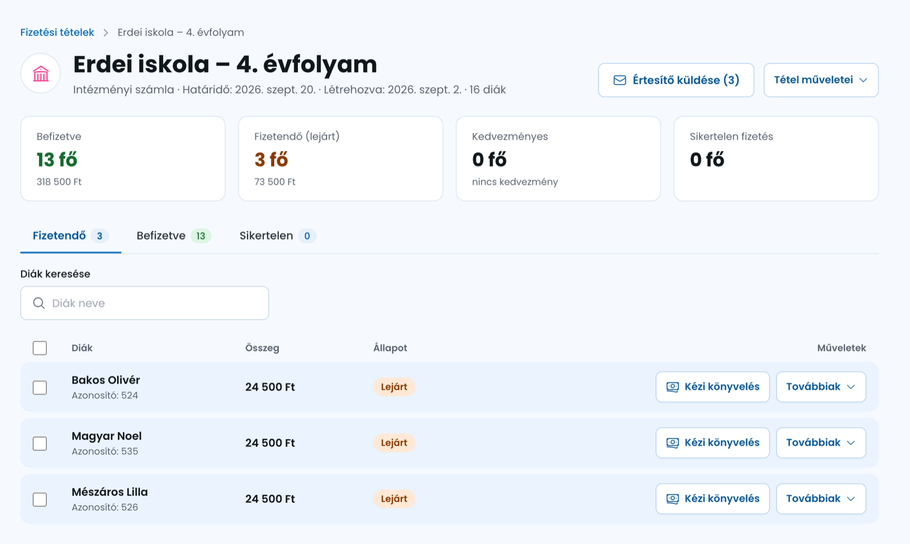Expand Továbbiak menu for Magyar Noel
Screen dimensions: 910x544
click(x=821, y=443)
